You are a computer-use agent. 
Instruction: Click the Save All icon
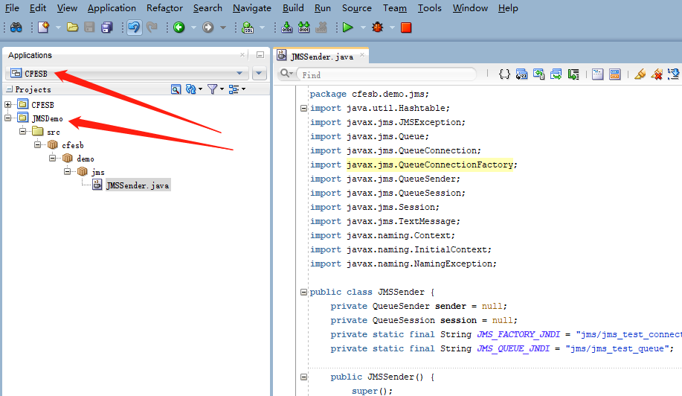point(106,28)
